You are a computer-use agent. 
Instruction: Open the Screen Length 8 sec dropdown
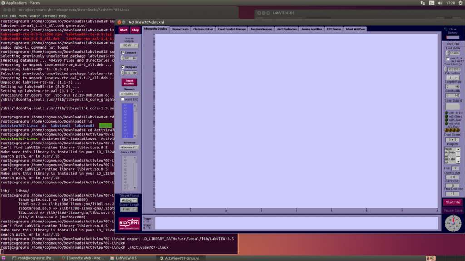coord(129,209)
